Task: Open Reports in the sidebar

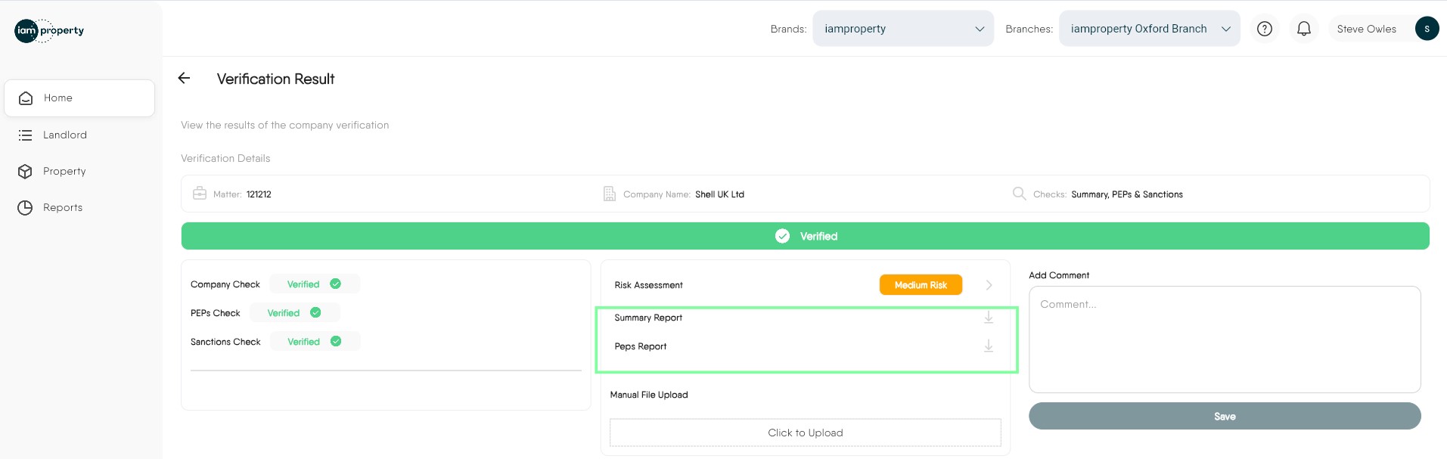Action: coord(63,208)
